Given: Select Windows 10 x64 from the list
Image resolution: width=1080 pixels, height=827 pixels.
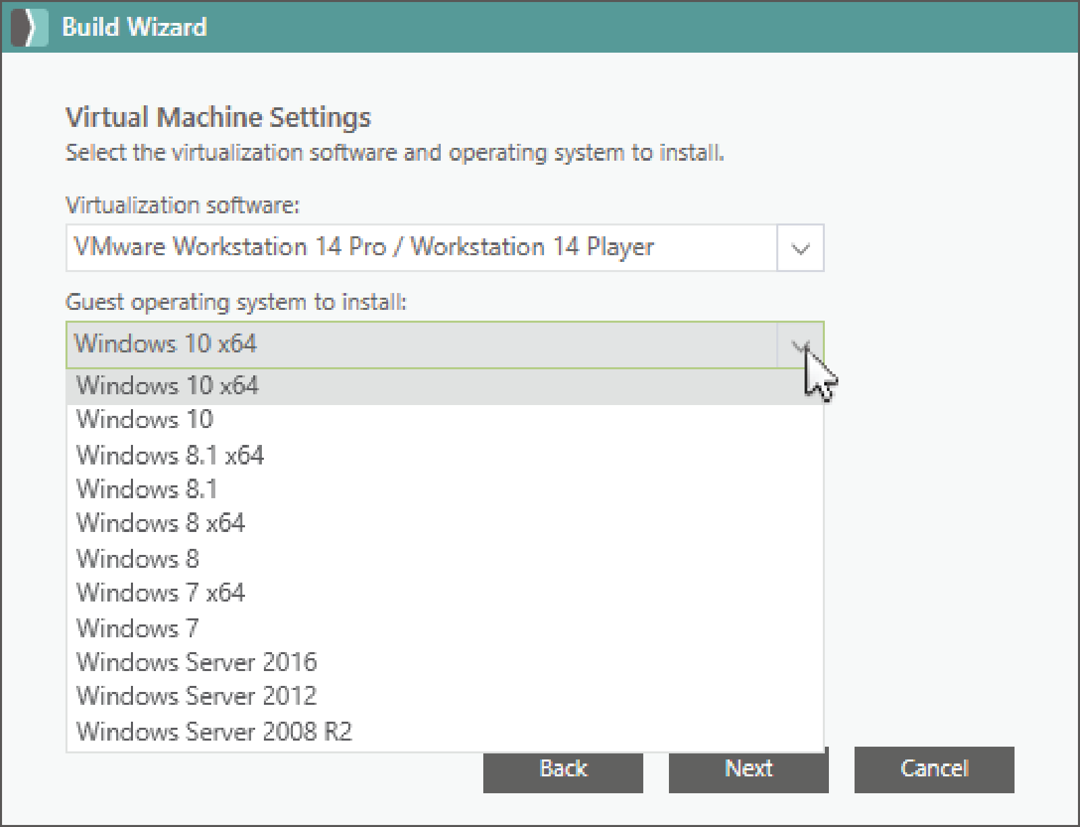Looking at the screenshot, I should pyautogui.click(x=445, y=386).
